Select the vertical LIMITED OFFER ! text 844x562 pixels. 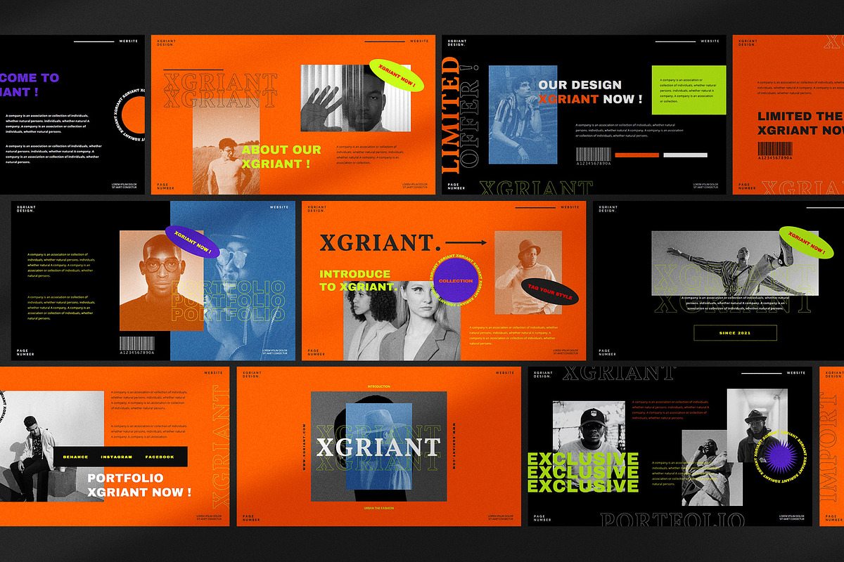[x=461, y=116]
